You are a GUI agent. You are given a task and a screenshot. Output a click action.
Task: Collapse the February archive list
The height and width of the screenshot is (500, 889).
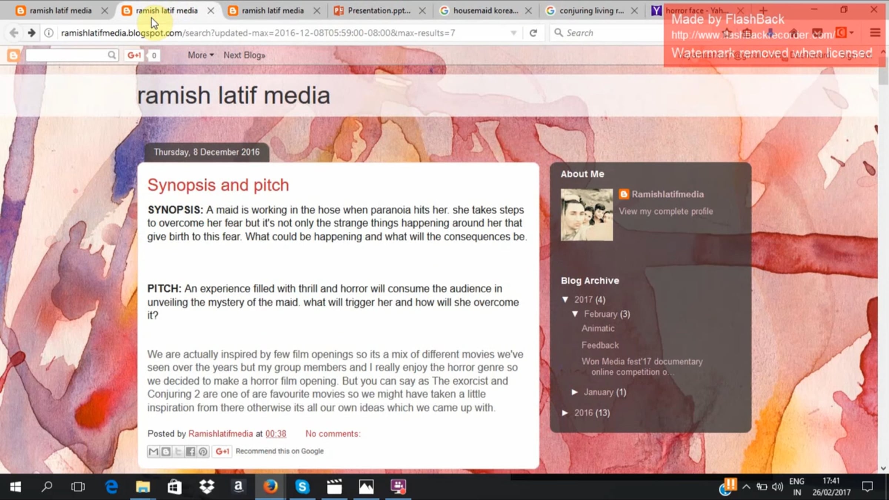point(575,314)
